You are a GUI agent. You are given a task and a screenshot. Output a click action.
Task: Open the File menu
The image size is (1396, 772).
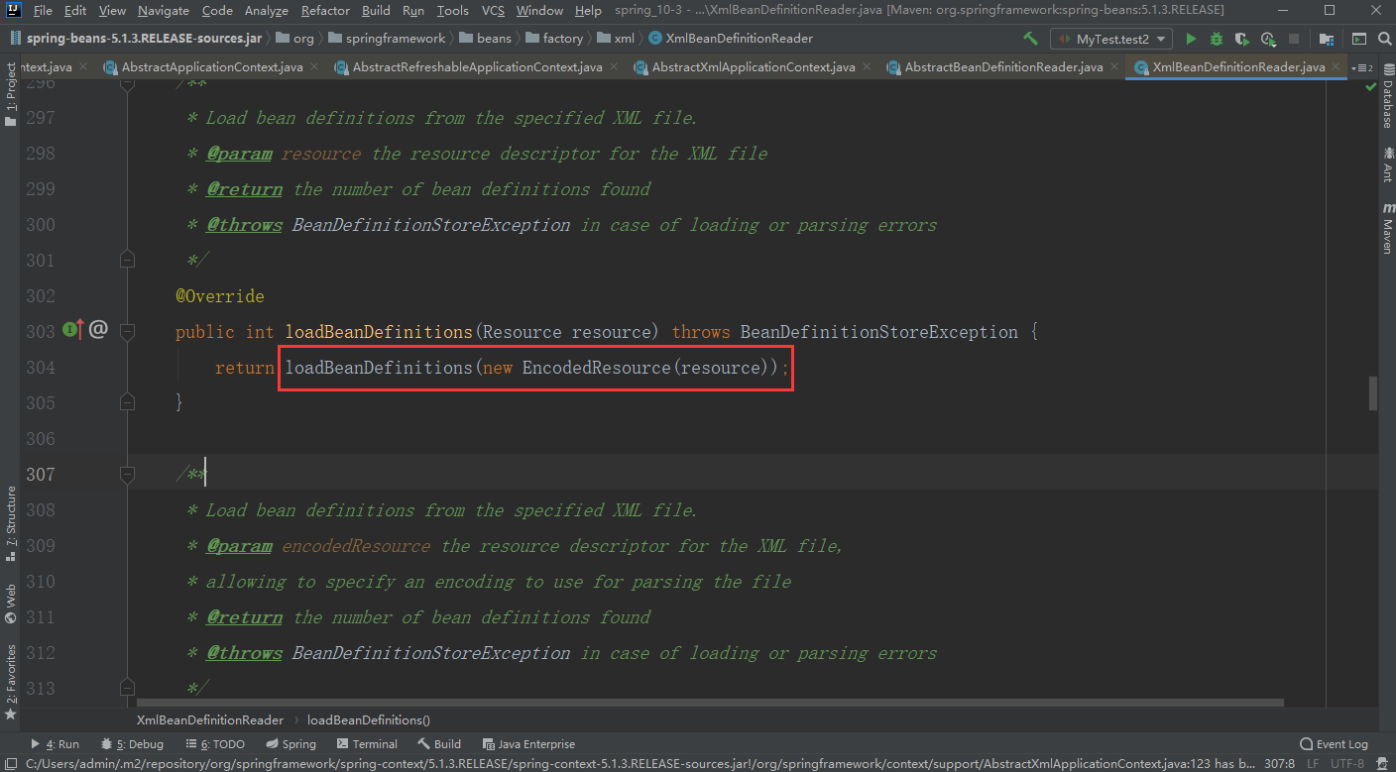click(x=43, y=10)
